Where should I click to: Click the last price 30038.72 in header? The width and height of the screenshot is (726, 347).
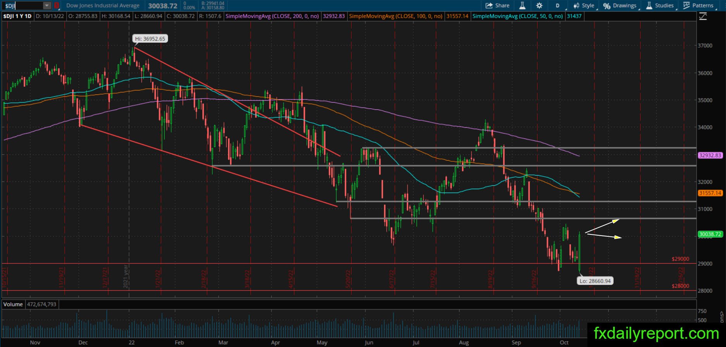(x=163, y=6)
